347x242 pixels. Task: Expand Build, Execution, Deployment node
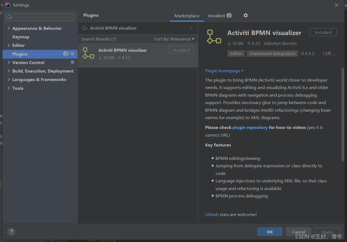[9, 71]
